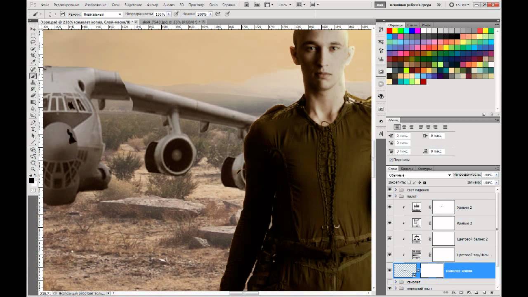This screenshot has height=297, width=528.
Task: Hide the свет падение layer group
Action: point(389,190)
